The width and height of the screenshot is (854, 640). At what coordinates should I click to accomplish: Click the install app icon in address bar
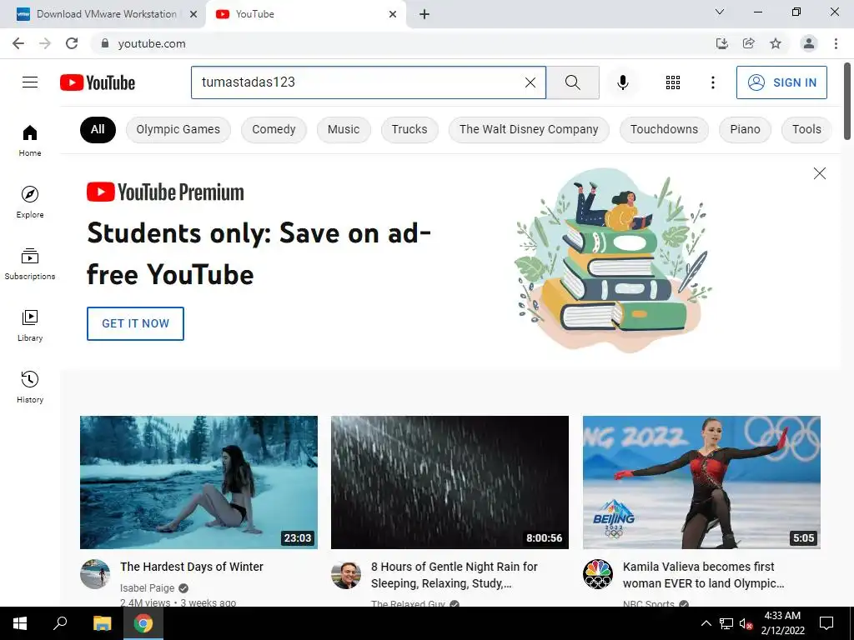click(x=721, y=43)
